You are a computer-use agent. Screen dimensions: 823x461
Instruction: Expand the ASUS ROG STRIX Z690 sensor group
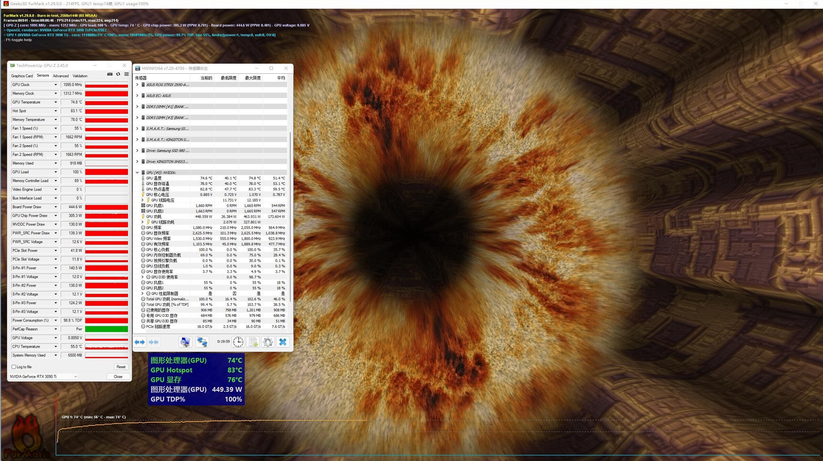[x=137, y=84]
